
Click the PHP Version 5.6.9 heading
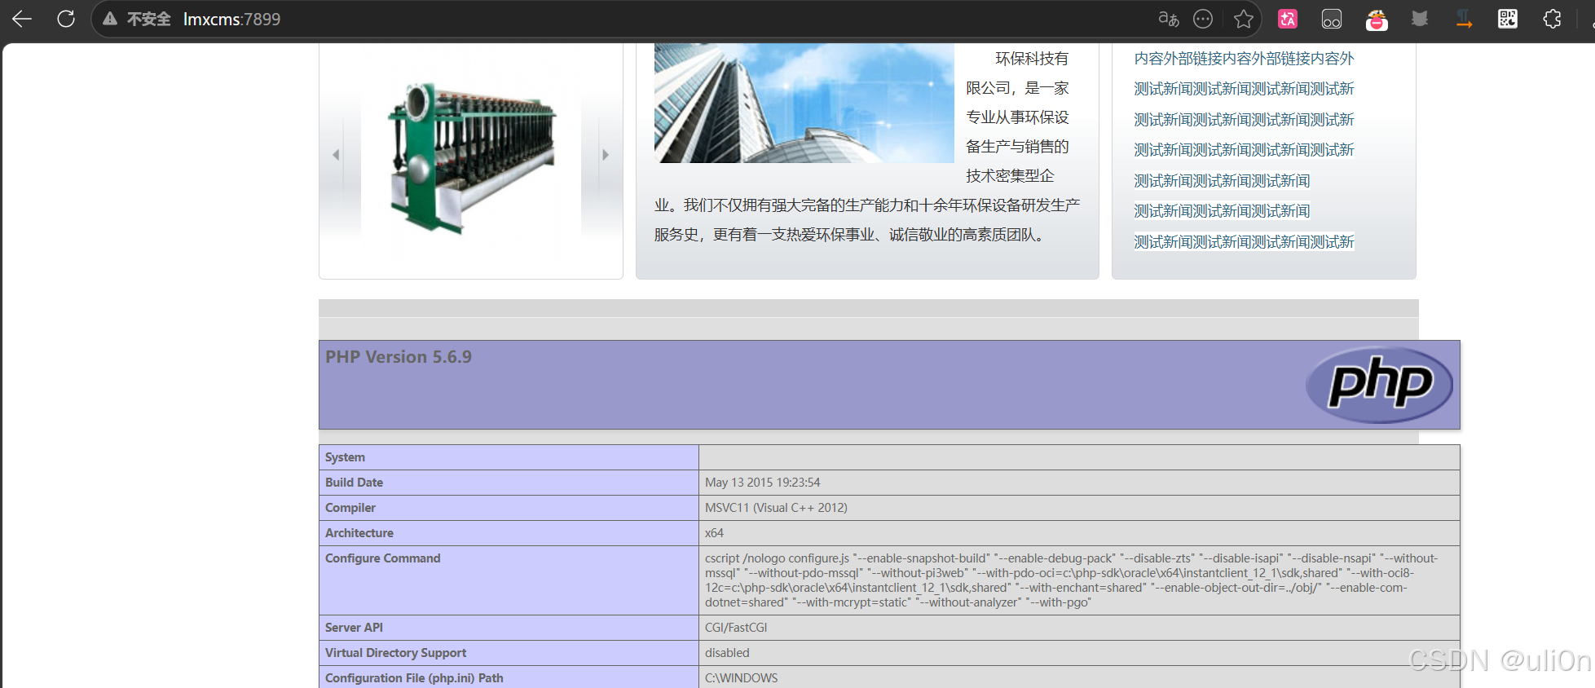[x=398, y=357]
